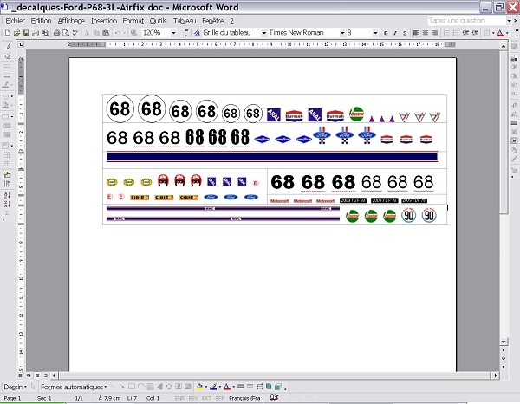This screenshot has height=404, width=520.
Task: Print the document
Action: click(x=56, y=33)
